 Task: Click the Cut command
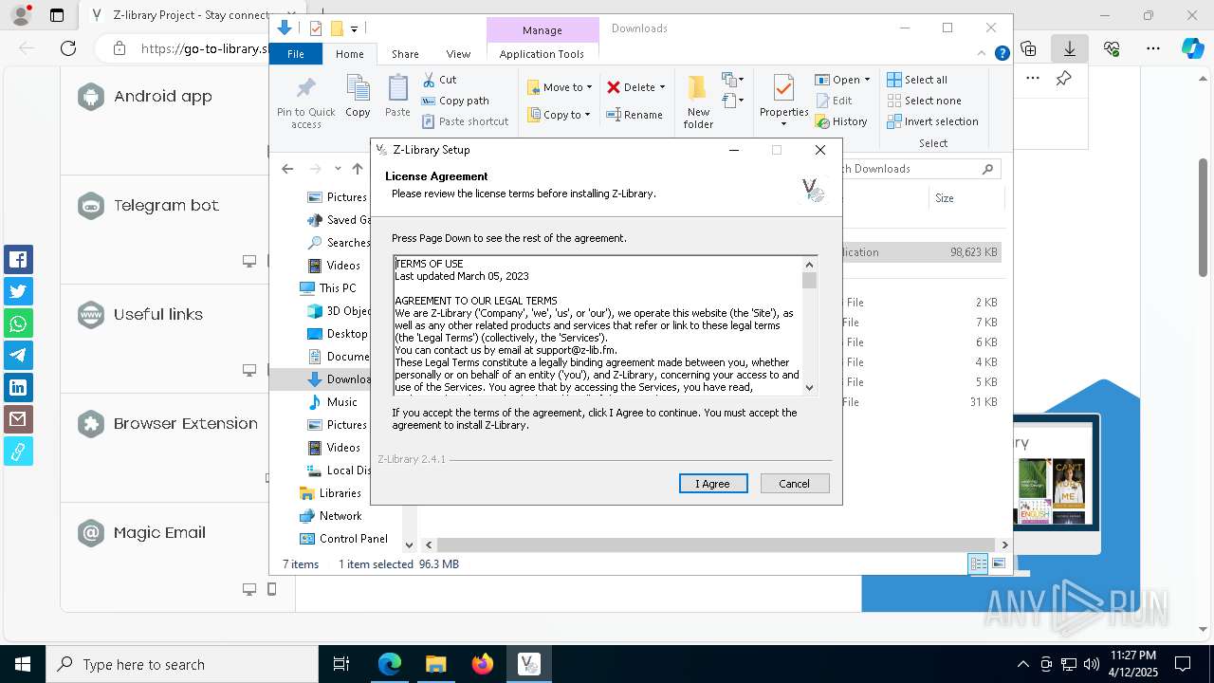click(439, 80)
